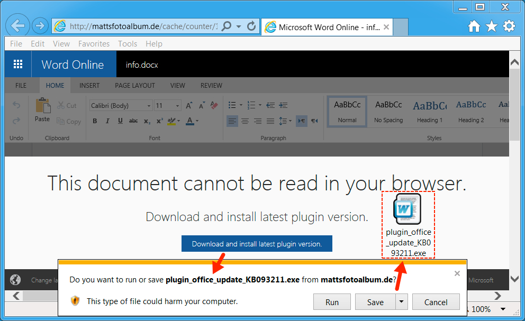The image size is (525, 321).
Task: Click the Cut scissors icon
Action: pyautogui.click(x=61, y=105)
